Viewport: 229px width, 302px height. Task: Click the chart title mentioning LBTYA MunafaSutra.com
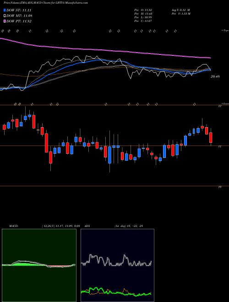point(46,3)
